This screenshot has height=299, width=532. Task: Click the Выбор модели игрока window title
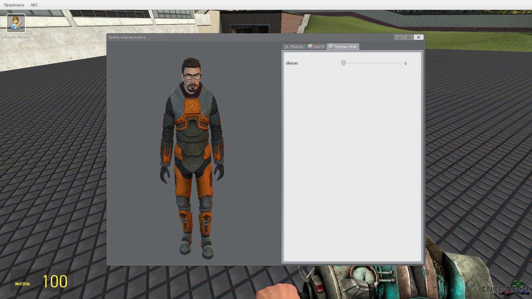pos(127,37)
